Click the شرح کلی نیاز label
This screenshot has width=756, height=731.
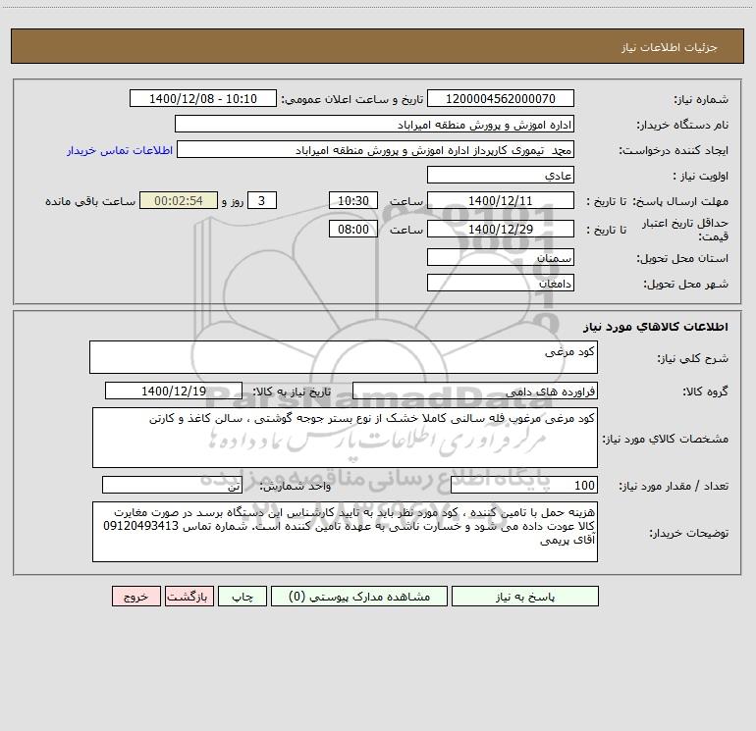pyautogui.click(x=693, y=358)
